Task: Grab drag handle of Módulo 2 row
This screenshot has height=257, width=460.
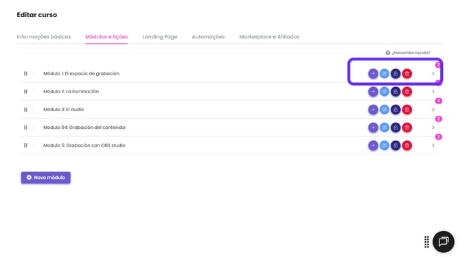Action: pos(25,92)
